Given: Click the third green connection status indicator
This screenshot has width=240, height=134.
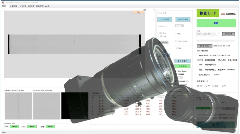Looking at the screenshot, I should [50, 127].
